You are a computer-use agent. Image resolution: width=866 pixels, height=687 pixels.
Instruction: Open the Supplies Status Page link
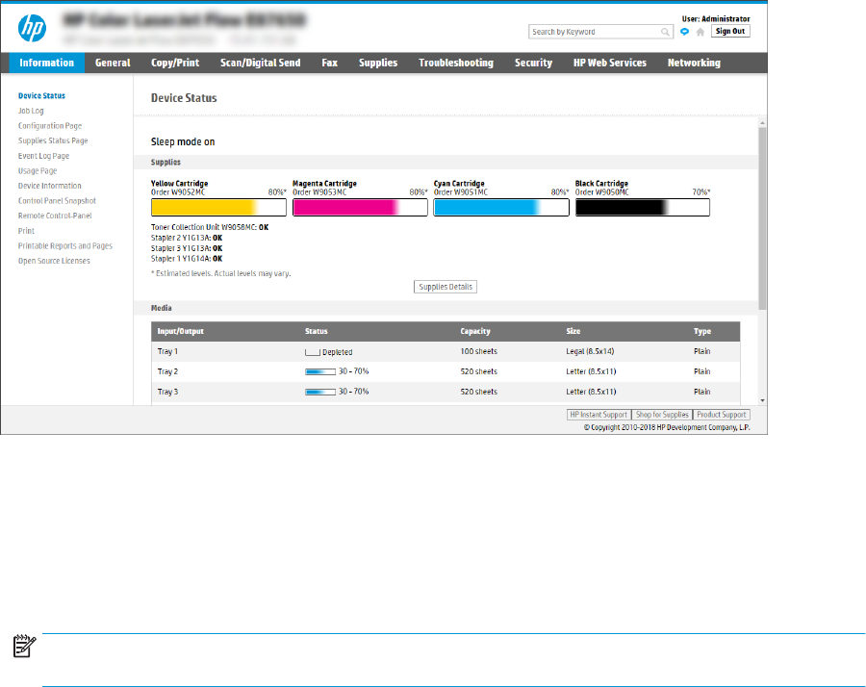click(53, 140)
